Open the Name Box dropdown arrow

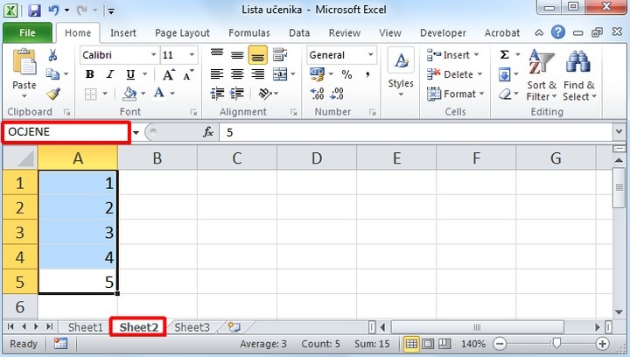point(136,132)
